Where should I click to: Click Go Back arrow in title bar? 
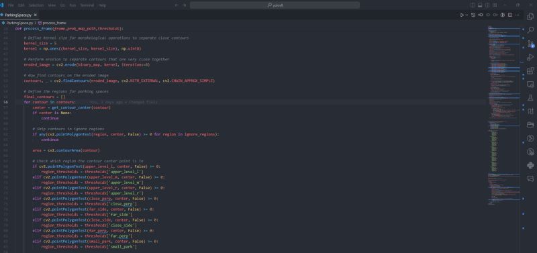(x=177, y=5)
